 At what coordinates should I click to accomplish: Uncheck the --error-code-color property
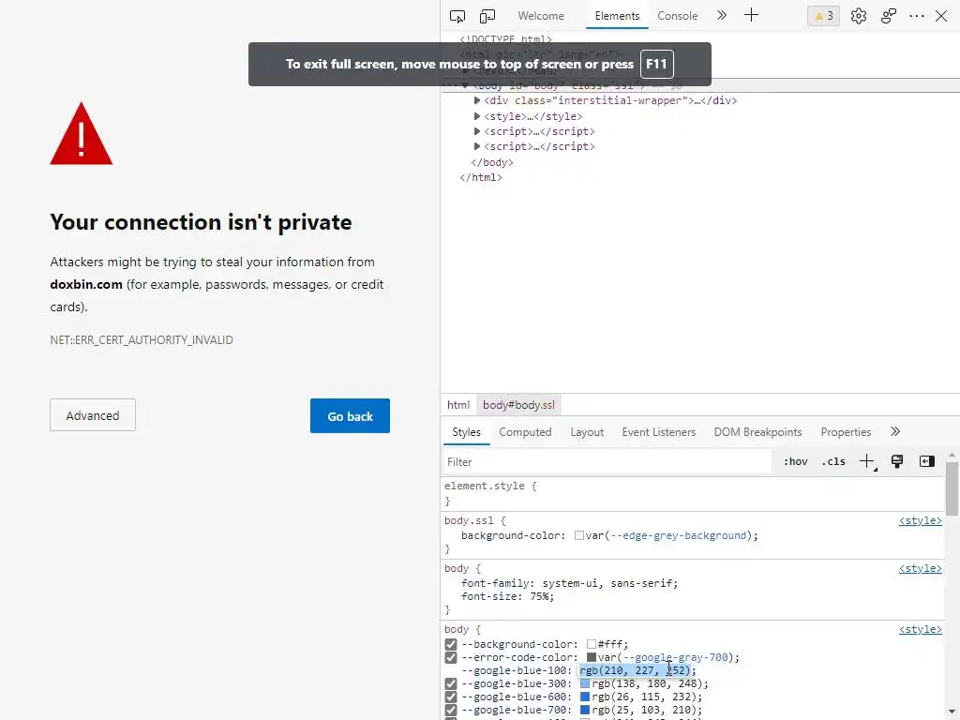(451, 657)
